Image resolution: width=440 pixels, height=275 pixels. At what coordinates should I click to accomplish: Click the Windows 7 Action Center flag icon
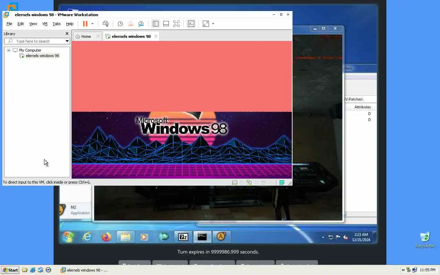click(x=338, y=237)
